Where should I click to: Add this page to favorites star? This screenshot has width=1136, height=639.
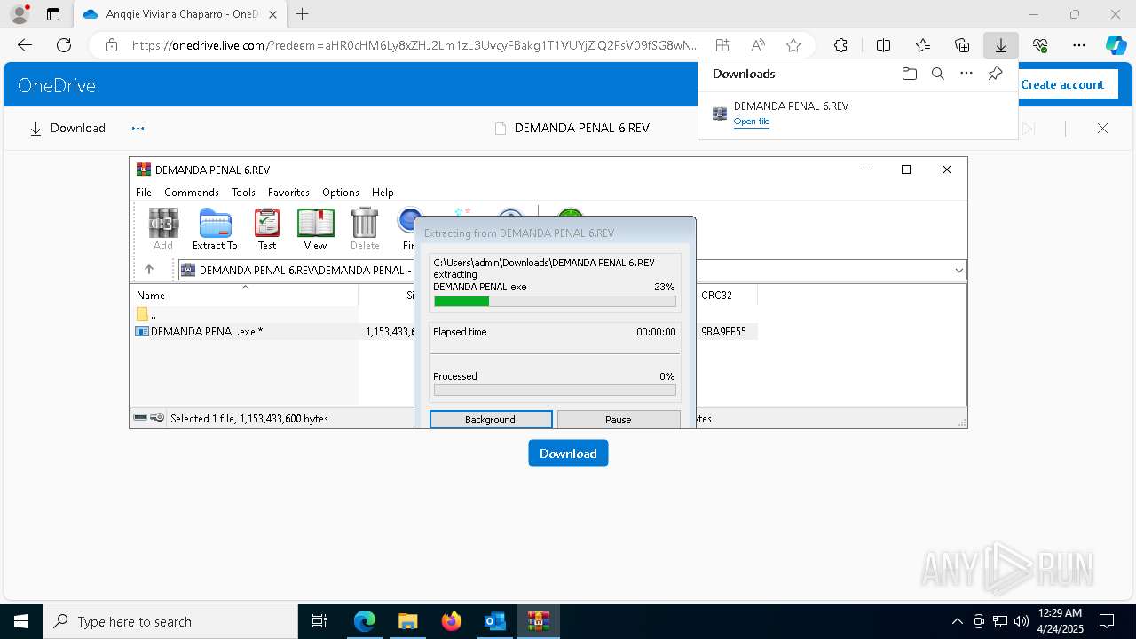tap(793, 45)
